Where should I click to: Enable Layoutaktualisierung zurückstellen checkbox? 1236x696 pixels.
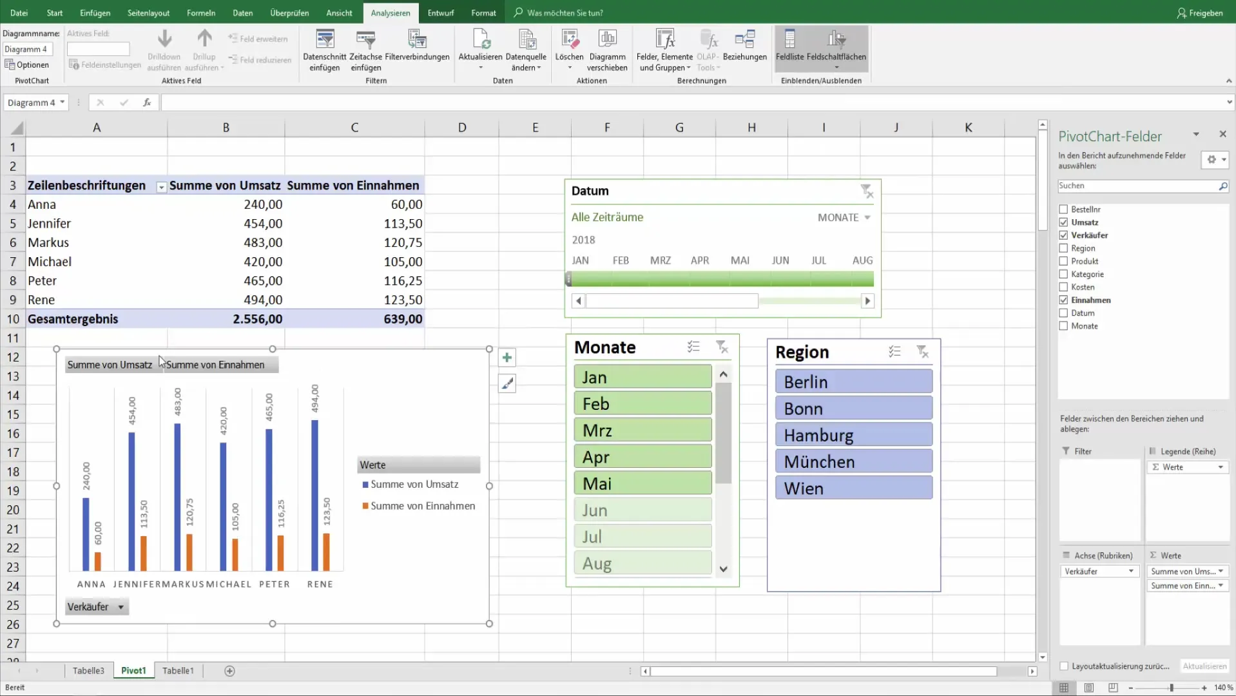tap(1064, 666)
